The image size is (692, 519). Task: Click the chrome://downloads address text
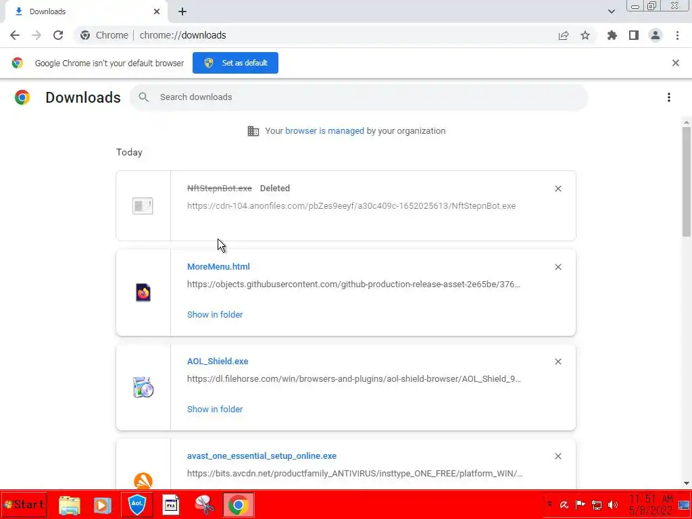[x=182, y=35]
